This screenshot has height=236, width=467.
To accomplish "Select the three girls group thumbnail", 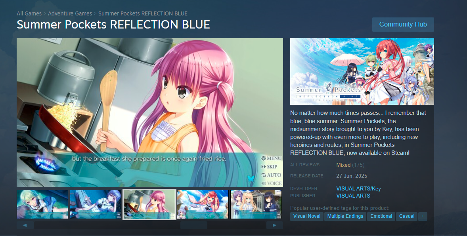I will (256, 204).
